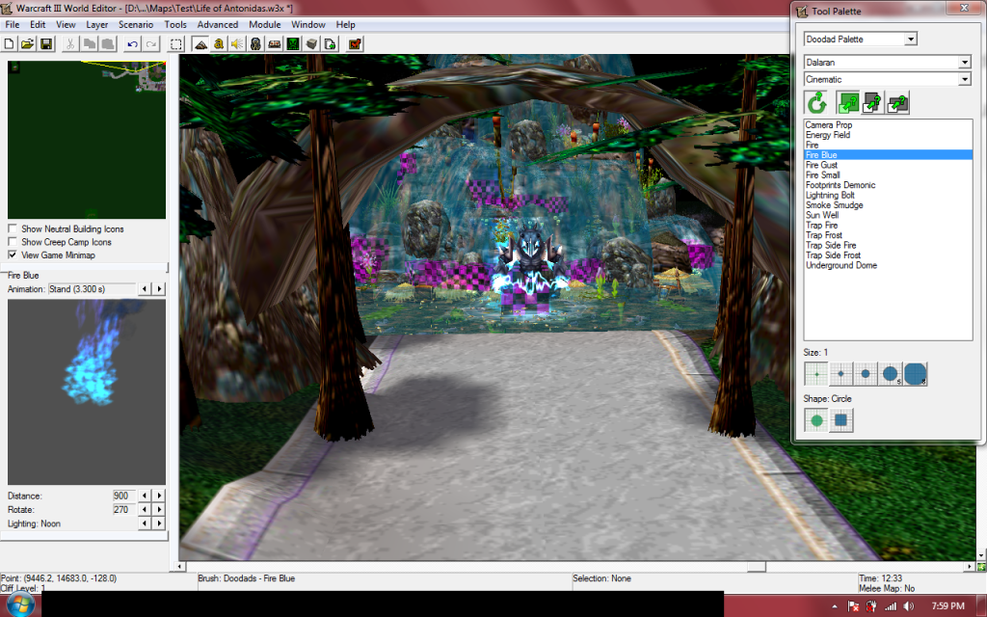
Task: Toggle the second dark gray palette placement button
Action: (x=872, y=102)
